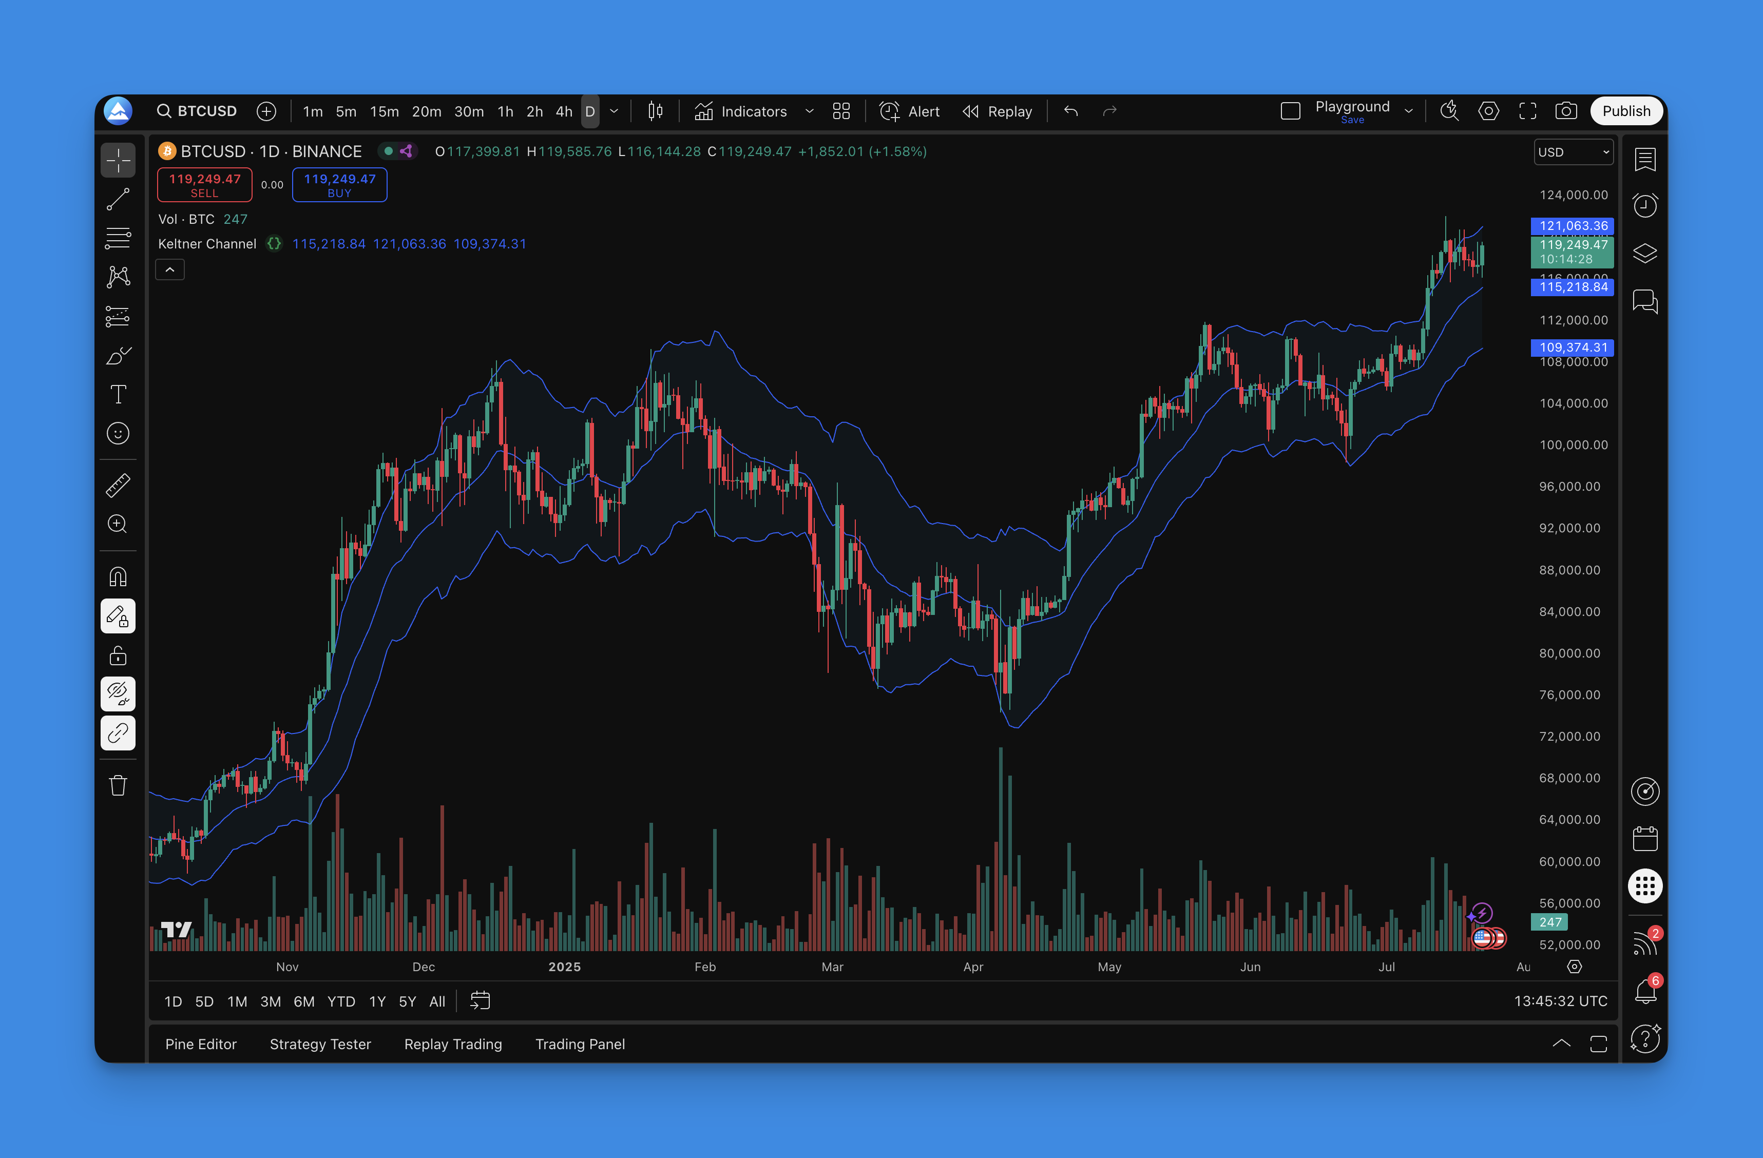
Task: Switch to the 1h timeframe
Action: click(x=505, y=111)
